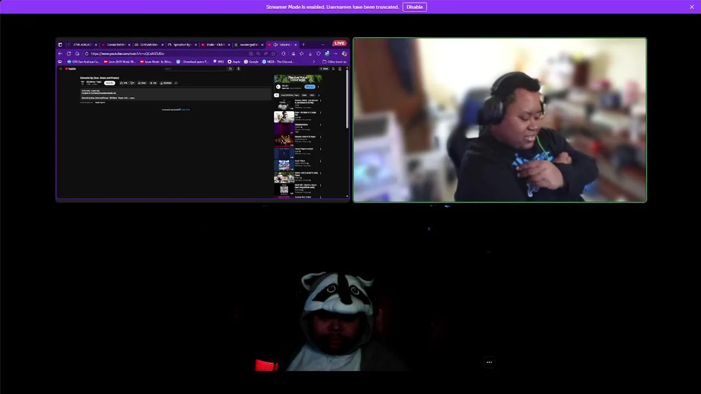
Task: Click the red LIVE badge
Action: [x=340, y=43]
